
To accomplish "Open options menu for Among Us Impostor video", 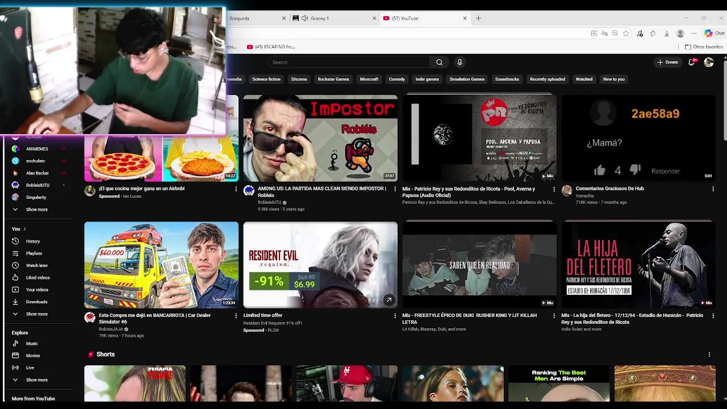I will click(x=395, y=189).
